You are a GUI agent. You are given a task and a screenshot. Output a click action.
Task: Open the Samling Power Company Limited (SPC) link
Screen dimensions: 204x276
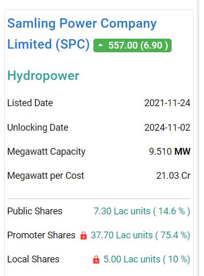point(82,34)
